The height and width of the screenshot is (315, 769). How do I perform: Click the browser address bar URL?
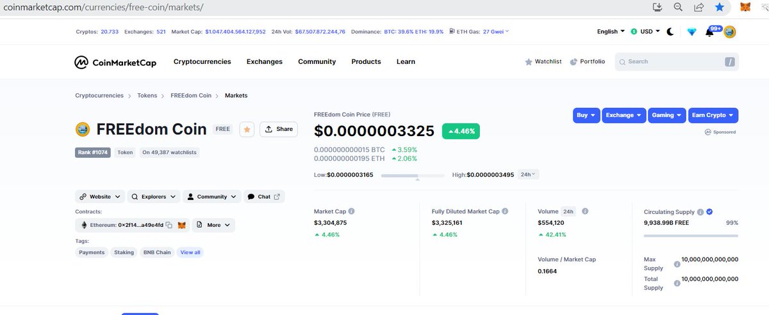(103, 7)
